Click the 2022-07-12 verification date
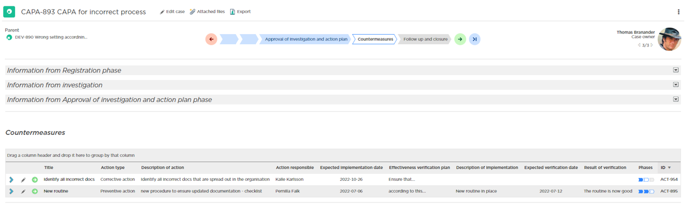This screenshot has width=685, height=210. [x=551, y=191]
